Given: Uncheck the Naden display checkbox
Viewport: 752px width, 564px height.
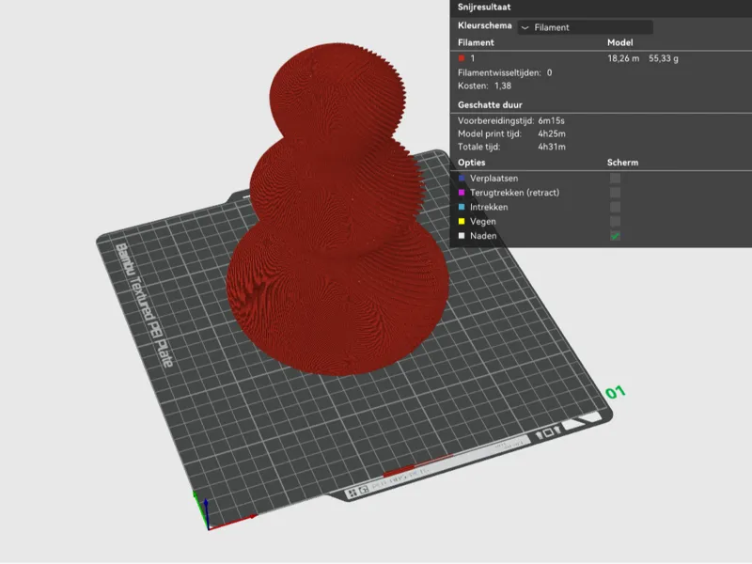Looking at the screenshot, I should [x=615, y=236].
